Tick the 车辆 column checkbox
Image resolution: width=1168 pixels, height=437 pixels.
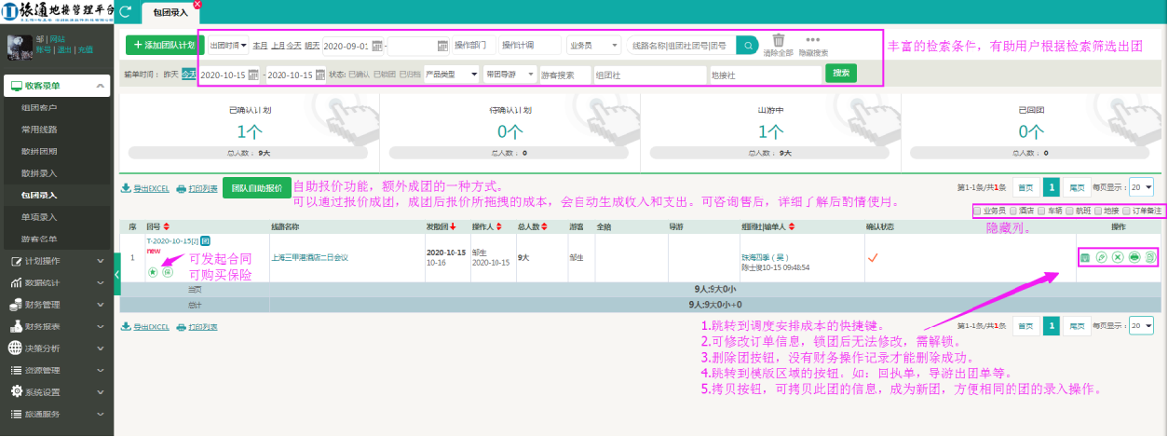[x=1042, y=212]
